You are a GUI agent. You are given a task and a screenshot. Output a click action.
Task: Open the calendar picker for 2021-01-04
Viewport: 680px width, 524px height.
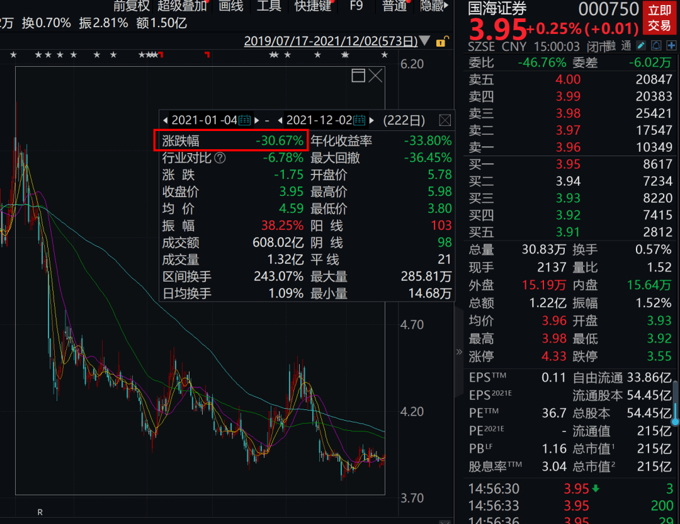click(245, 120)
